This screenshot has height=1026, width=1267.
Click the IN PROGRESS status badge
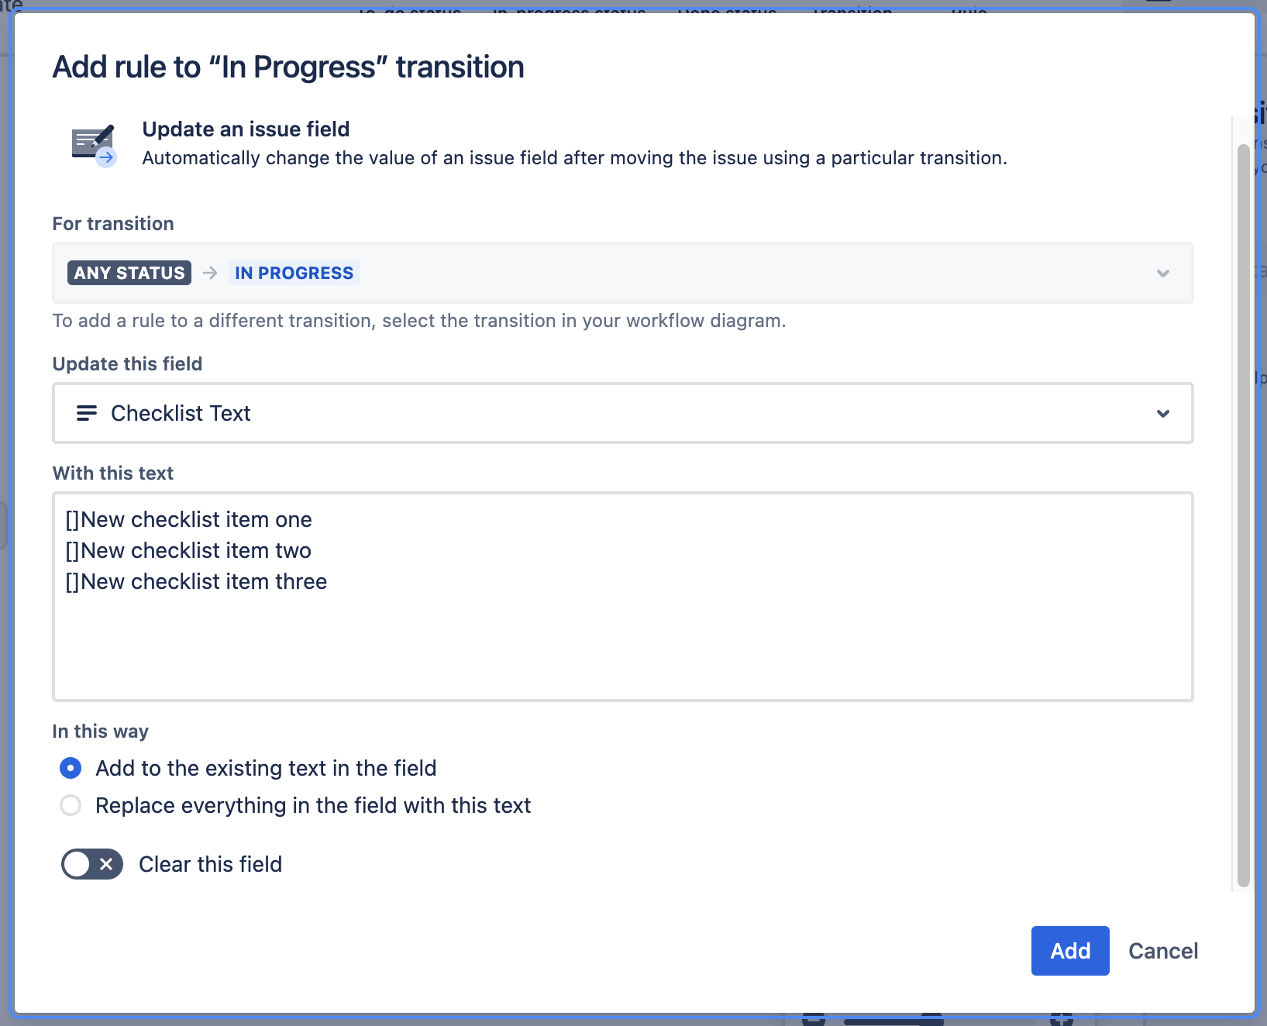294,273
